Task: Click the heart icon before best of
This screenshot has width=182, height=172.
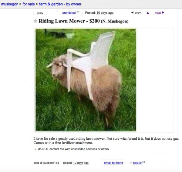Action: tap(131, 163)
